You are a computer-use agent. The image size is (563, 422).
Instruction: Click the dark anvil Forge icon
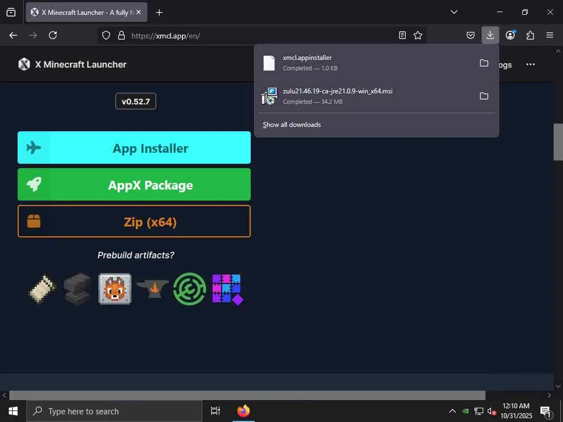(78, 289)
